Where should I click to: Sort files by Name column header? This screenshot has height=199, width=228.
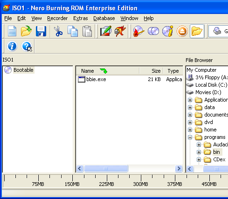108,71
